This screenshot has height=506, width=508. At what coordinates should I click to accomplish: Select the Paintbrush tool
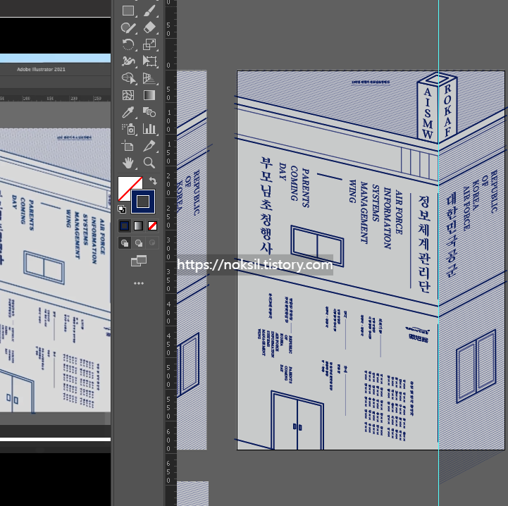click(149, 11)
